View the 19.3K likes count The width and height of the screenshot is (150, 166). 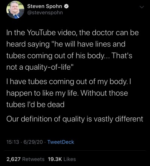click(55, 159)
